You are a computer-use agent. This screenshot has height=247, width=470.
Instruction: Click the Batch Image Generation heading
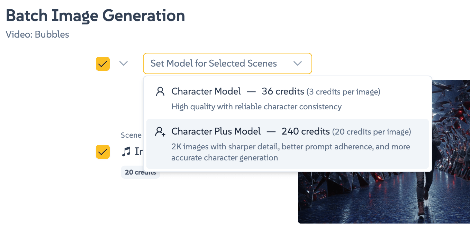click(95, 15)
